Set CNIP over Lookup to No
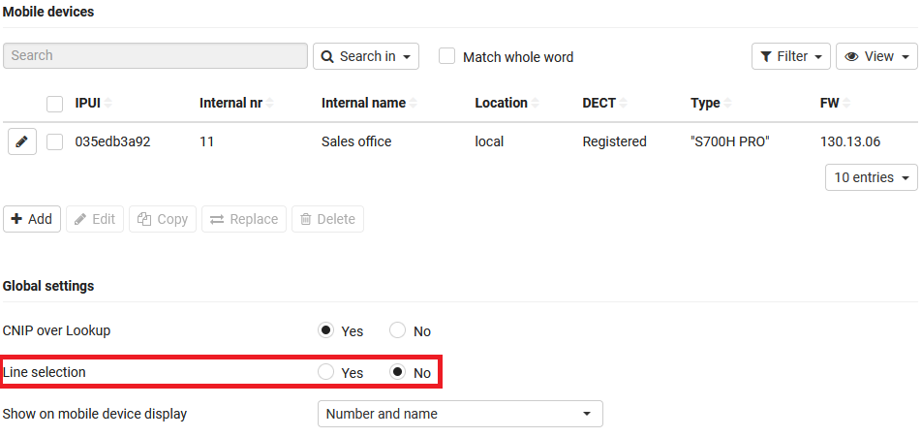The image size is (921, 437). [398, 330]
